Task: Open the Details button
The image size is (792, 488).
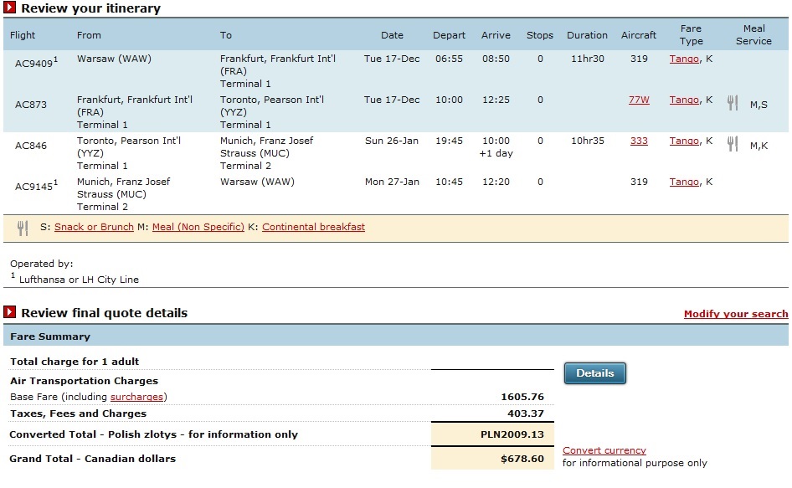Action: tap(595, 373)
